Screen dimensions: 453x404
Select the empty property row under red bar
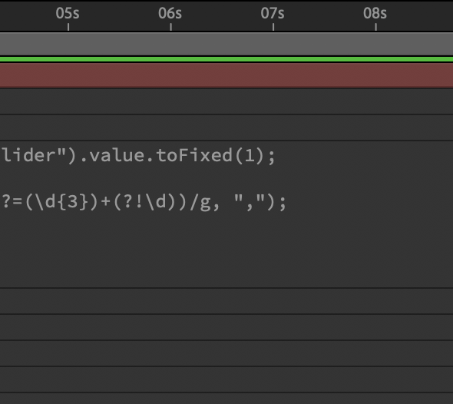(226, 101)
